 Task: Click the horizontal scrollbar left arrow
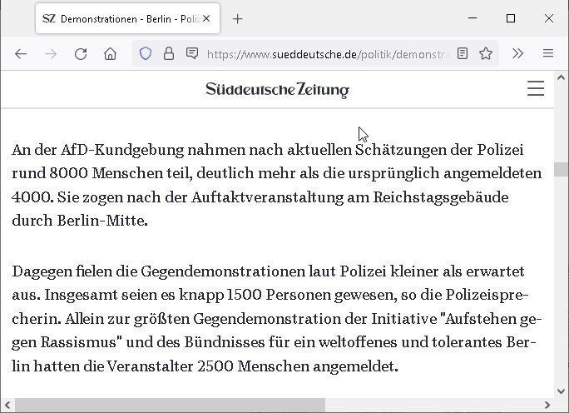pos(7,405)
